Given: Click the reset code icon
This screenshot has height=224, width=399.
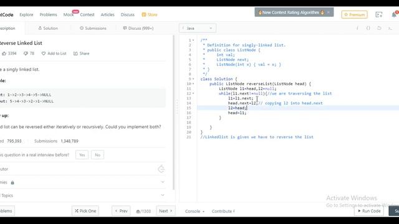Looking at the screenshot, I should [x=379, y=28].
